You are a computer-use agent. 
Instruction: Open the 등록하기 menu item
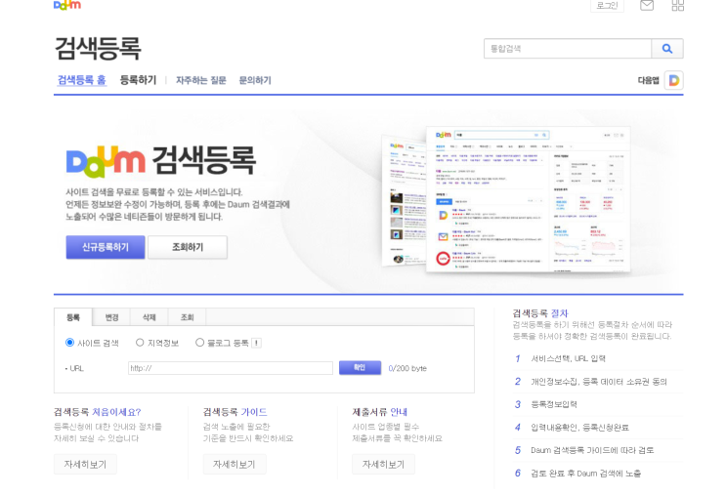(x=138, y=80)
